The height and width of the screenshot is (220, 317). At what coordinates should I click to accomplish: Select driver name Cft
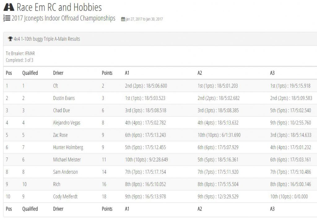(55, 86)
